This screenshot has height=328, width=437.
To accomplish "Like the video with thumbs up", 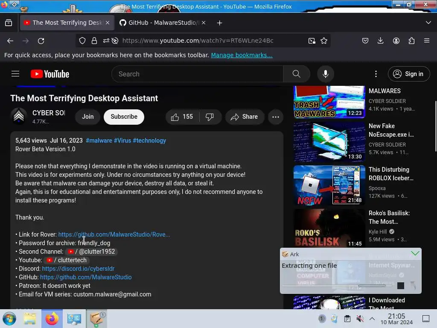I will [182, 117].
